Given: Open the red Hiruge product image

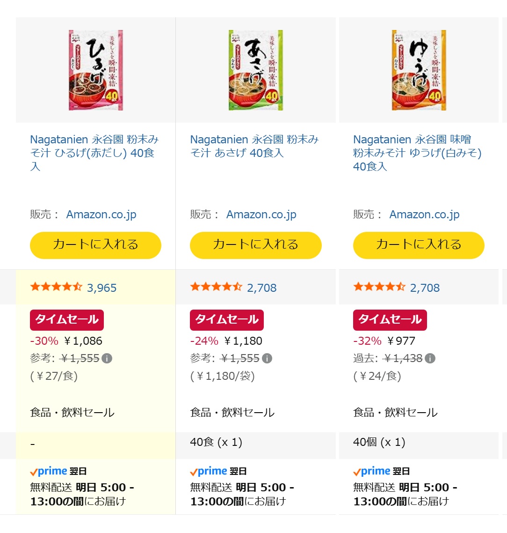Looking at the screenshot, I should [x=96, y=70].
